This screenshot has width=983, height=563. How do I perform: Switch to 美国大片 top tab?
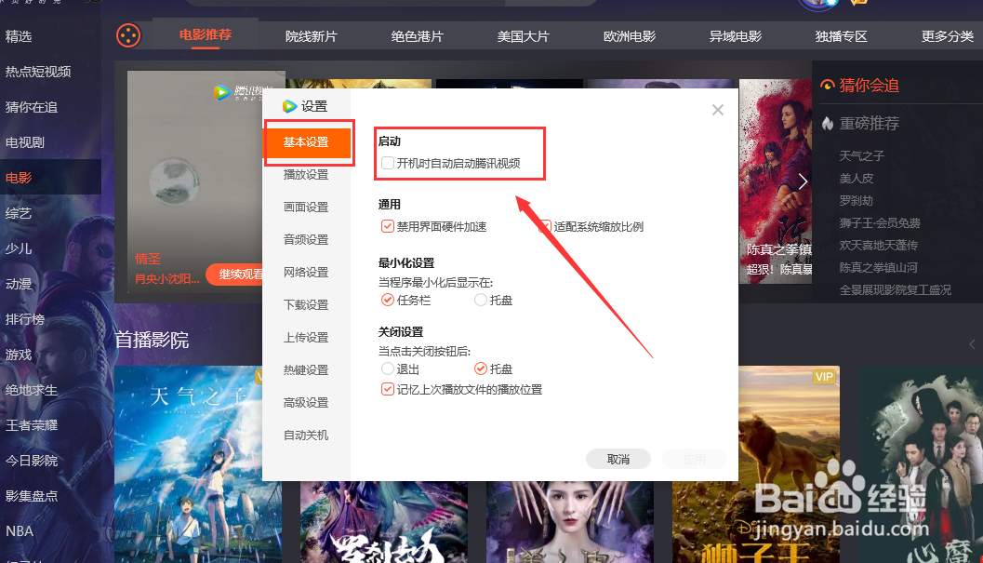tap(523, 36)
